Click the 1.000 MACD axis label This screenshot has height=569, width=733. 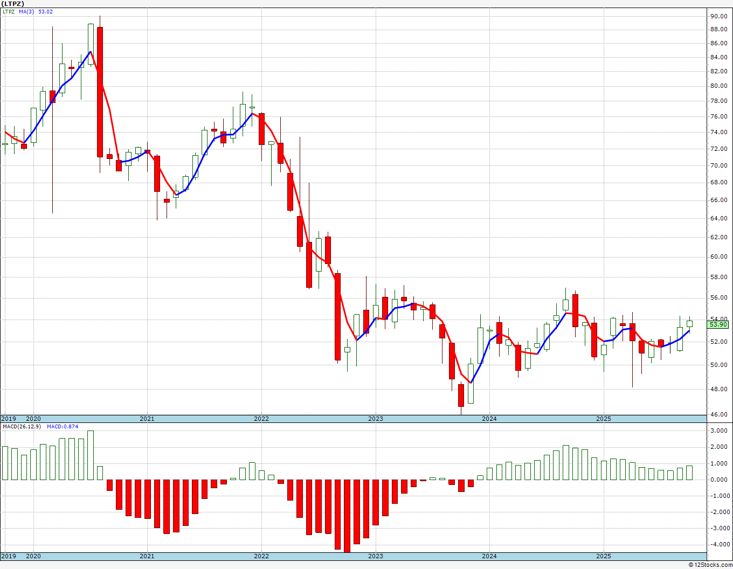[720, 463]
